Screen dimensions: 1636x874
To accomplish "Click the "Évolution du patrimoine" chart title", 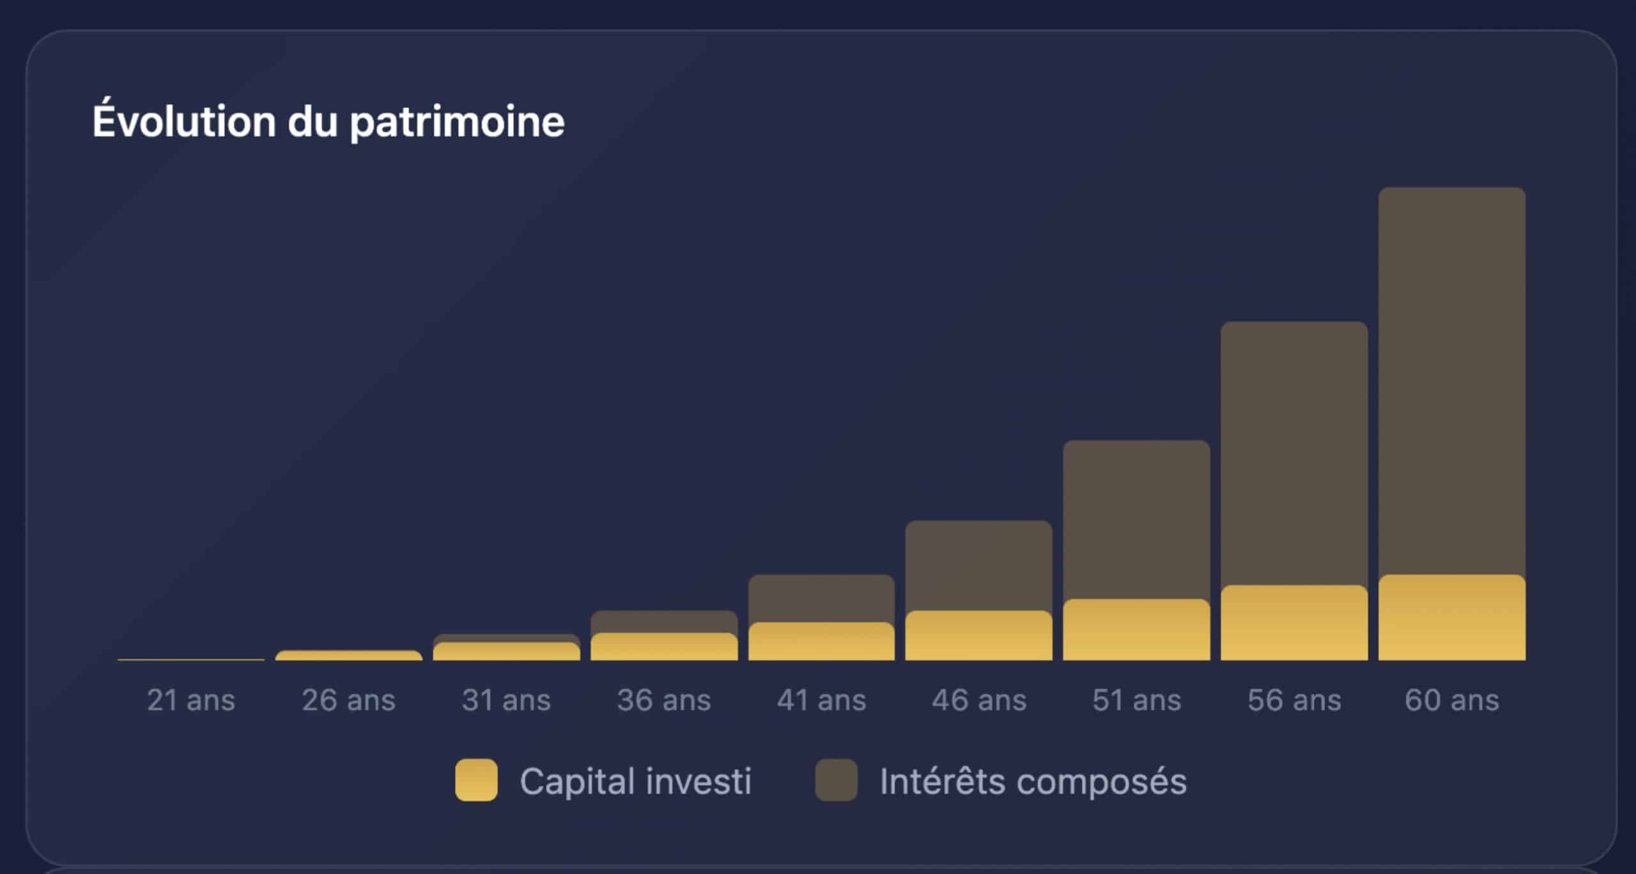I will pos(328,121).
